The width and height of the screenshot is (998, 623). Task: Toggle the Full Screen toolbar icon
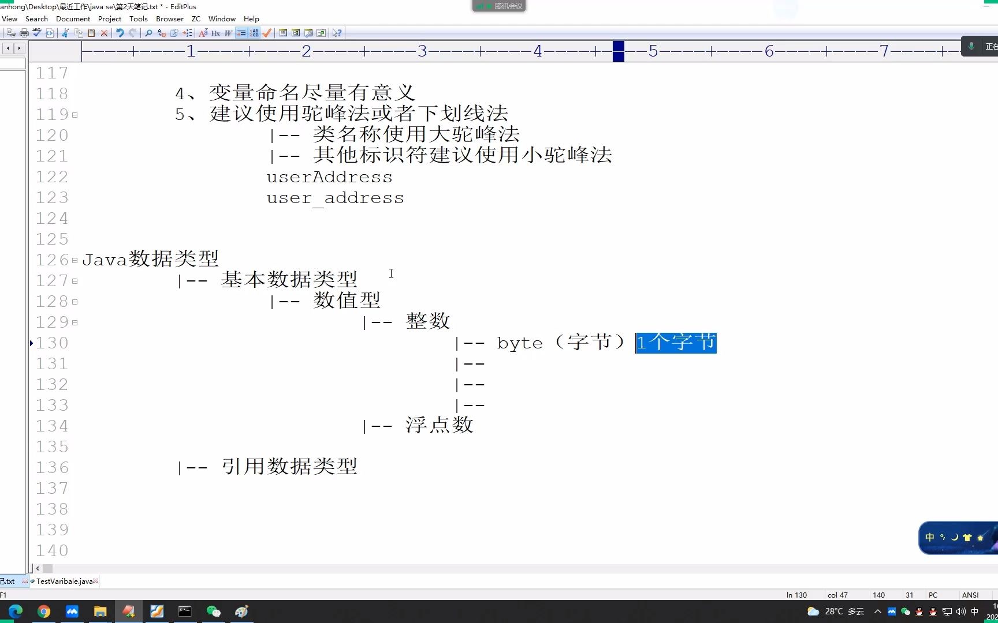pyautogui.click(x=321, y=33)
